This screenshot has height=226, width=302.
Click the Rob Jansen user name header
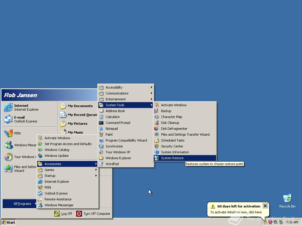(21, 95)
